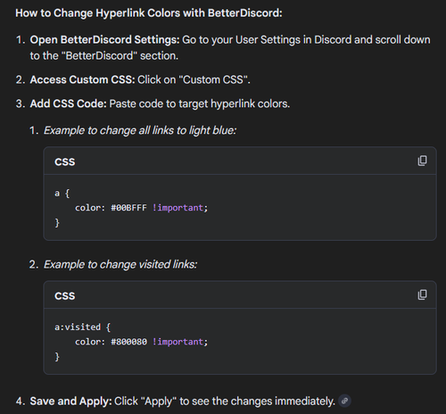Click the 'Access Custom CSS:' bold text
Image resolution: width=446 pixels, height=414 pixels.
pyautogui.click(x=82, y=79)
